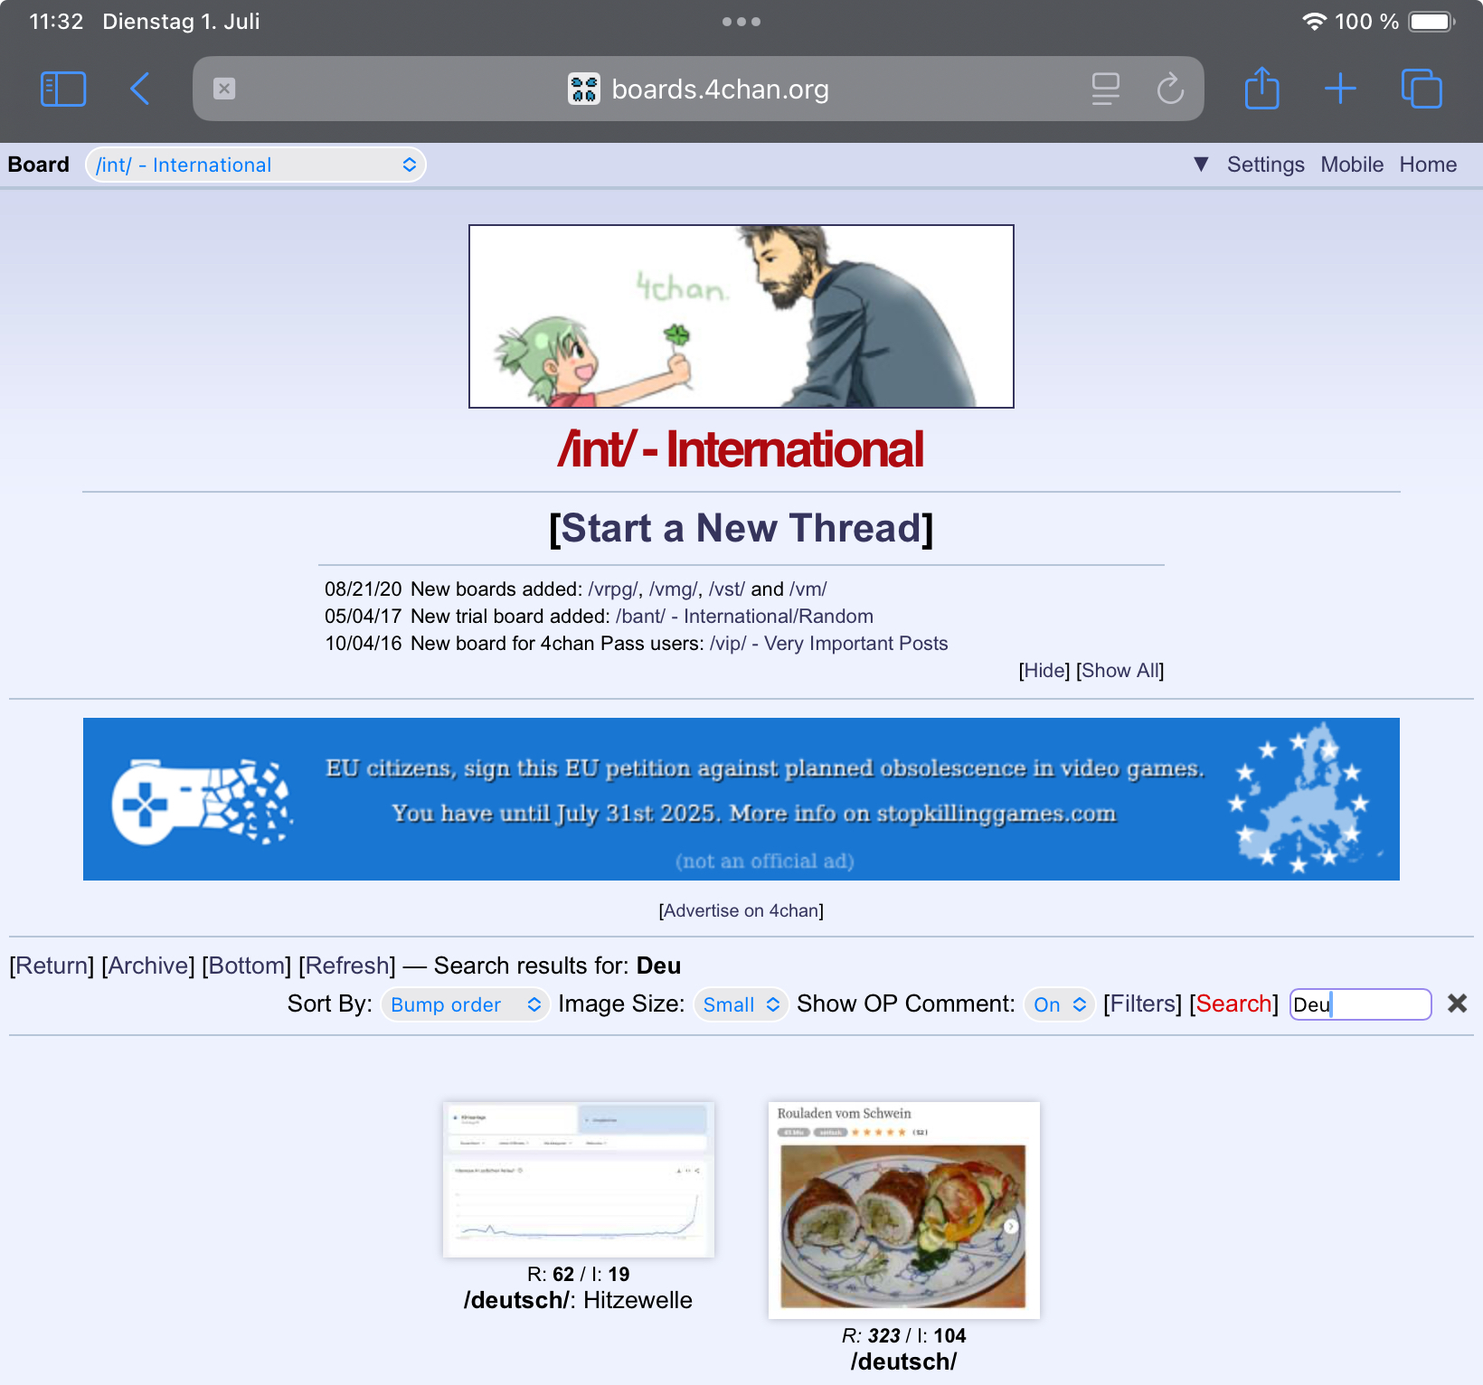1483x1385 pixels.
Task: Jump to Bottom of the catalog
Action: tap(246, 966)
